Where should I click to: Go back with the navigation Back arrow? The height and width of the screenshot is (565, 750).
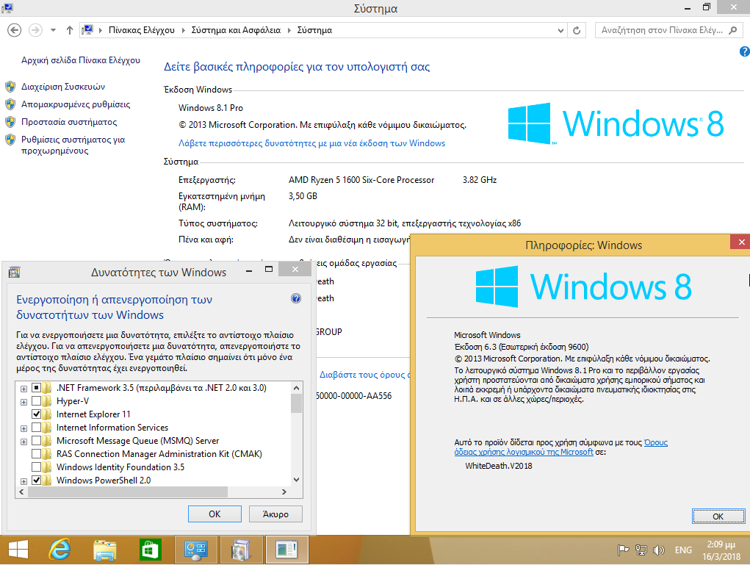click(x=15, y=30)
